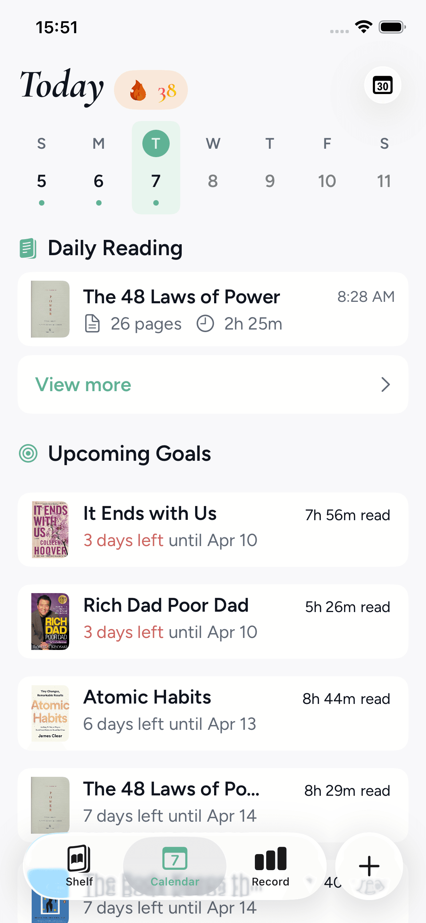This screenshot has height=923, width=426.
Task: Click the View more link
Action: click(x=83, y=385)
